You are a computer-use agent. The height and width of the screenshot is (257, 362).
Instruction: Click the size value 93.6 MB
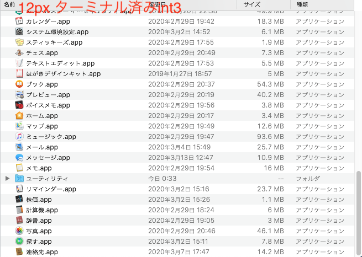(270, 137)
